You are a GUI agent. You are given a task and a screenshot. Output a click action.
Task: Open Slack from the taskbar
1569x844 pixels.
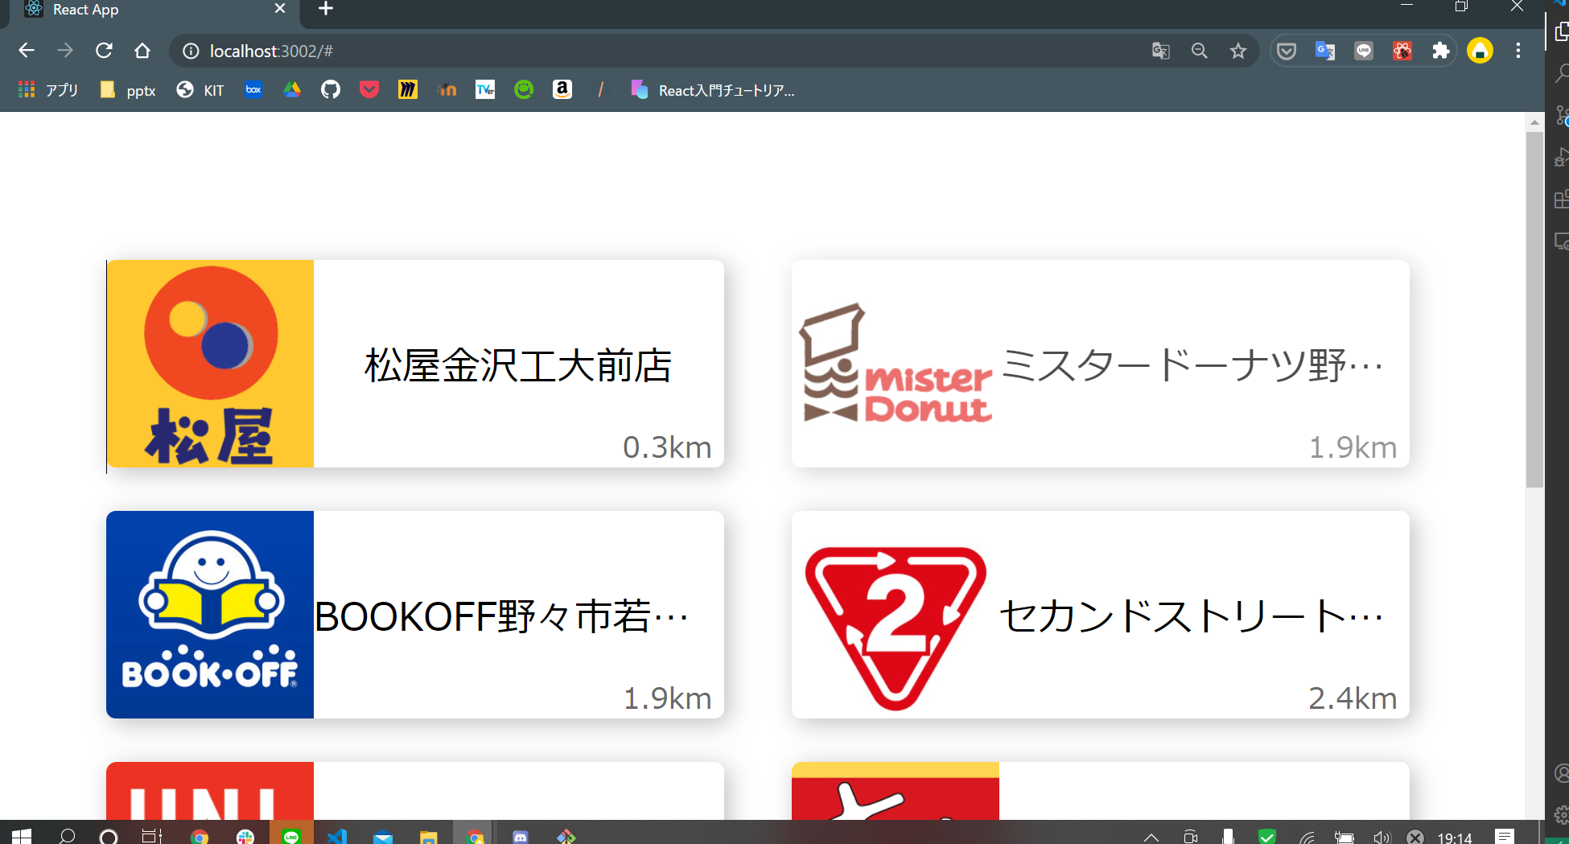tap(245, 837)
